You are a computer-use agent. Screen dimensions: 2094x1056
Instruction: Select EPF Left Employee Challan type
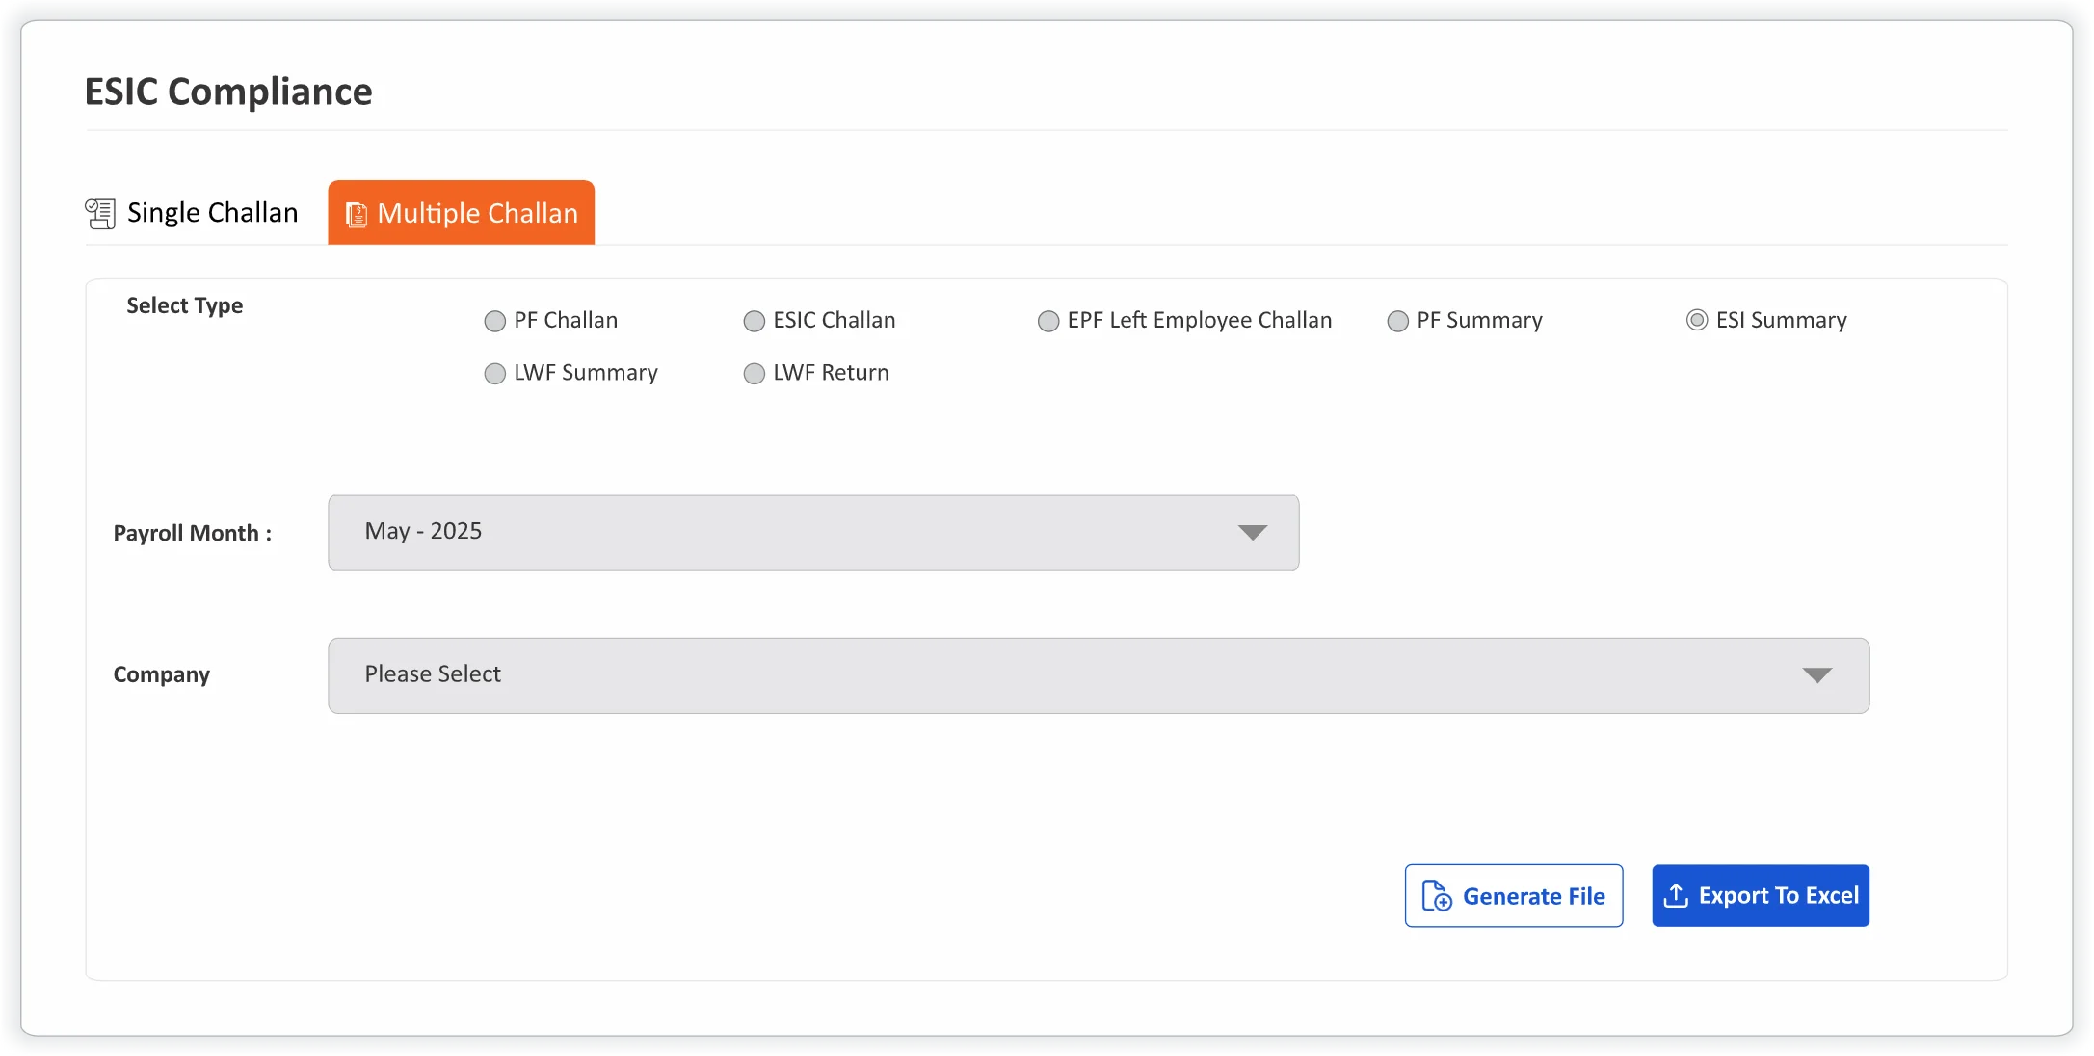tap(1047, 321)
